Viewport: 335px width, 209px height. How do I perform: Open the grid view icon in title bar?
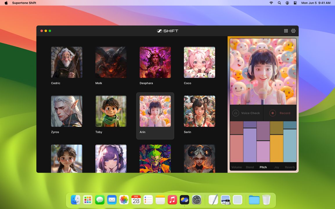(286, 31)
